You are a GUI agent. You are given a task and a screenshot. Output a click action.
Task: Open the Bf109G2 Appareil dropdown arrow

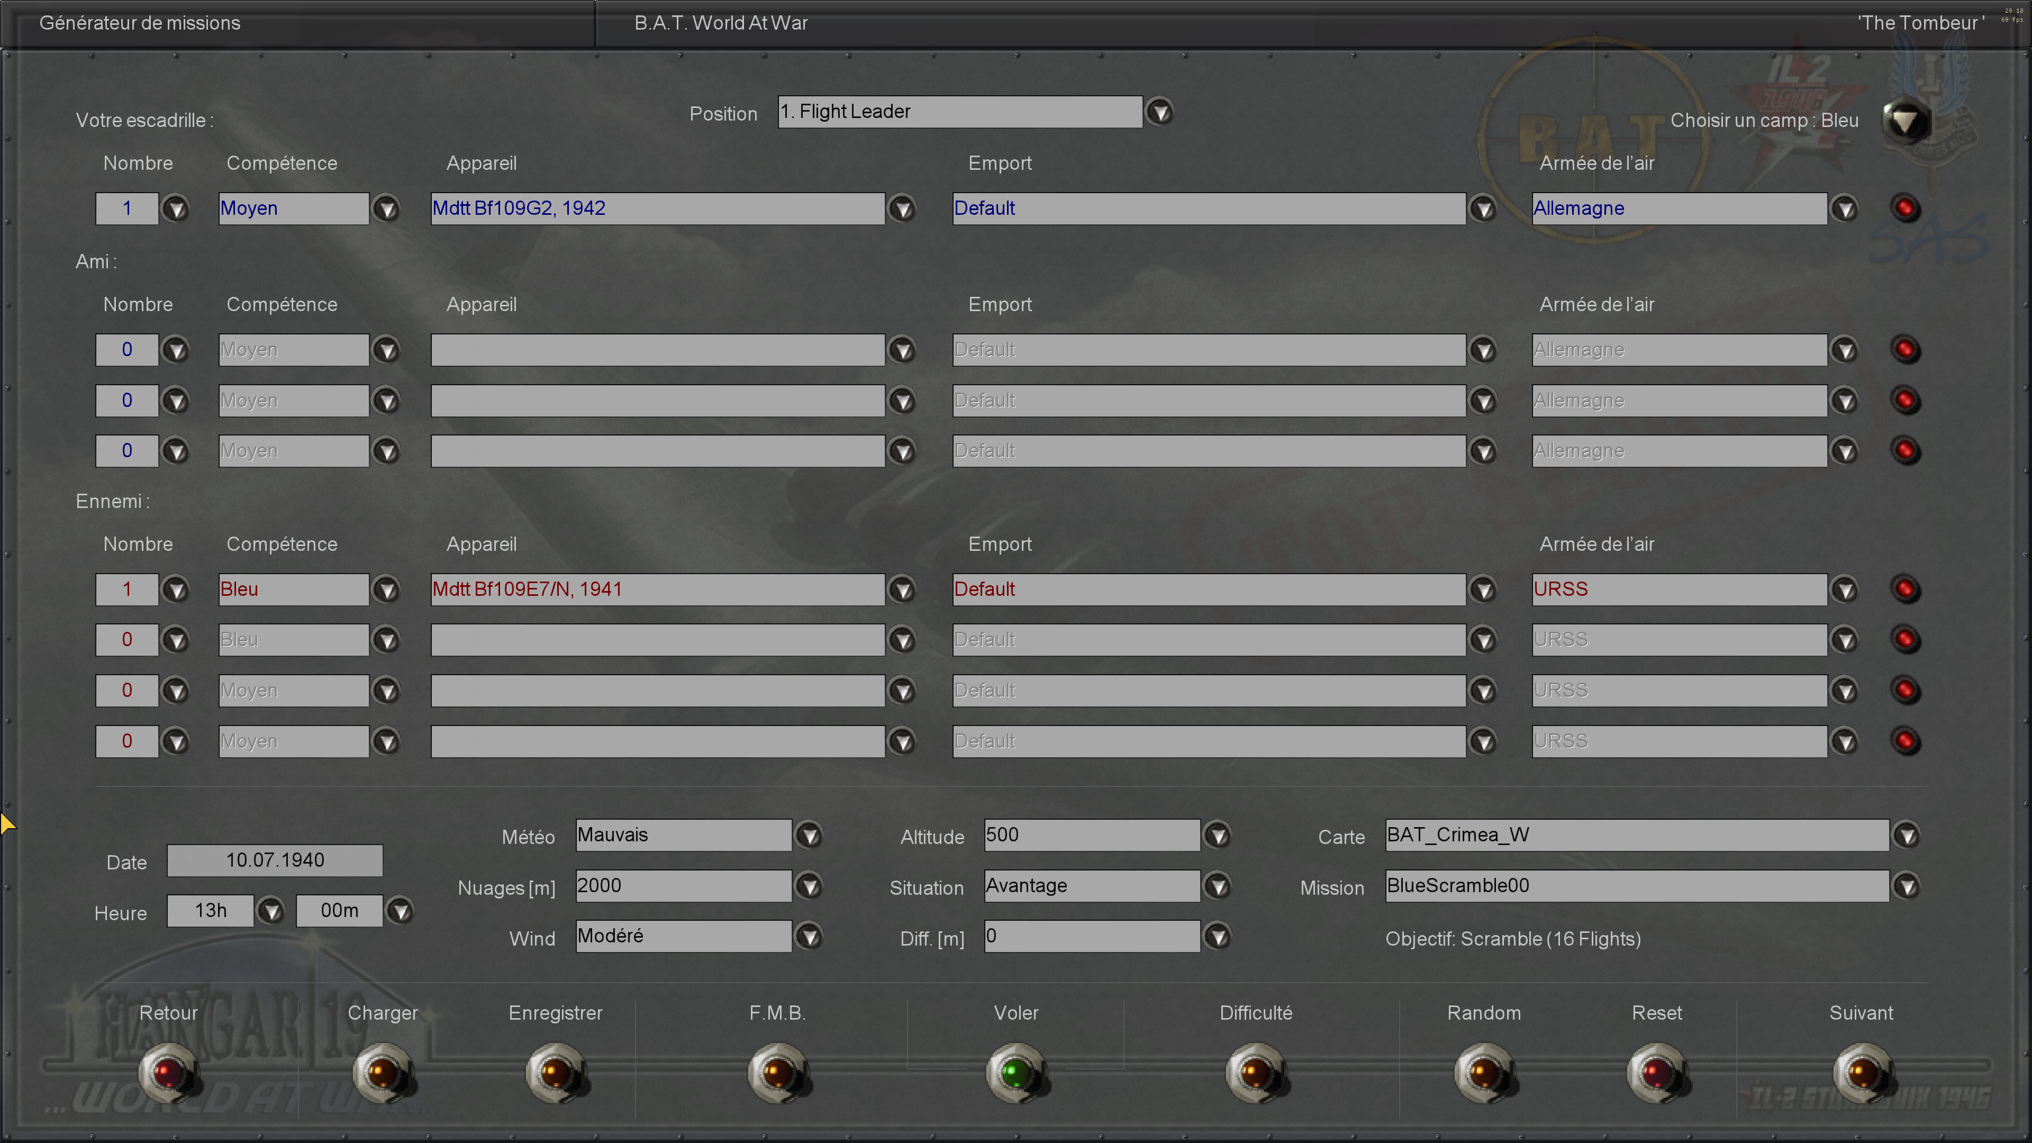point(902,209)
